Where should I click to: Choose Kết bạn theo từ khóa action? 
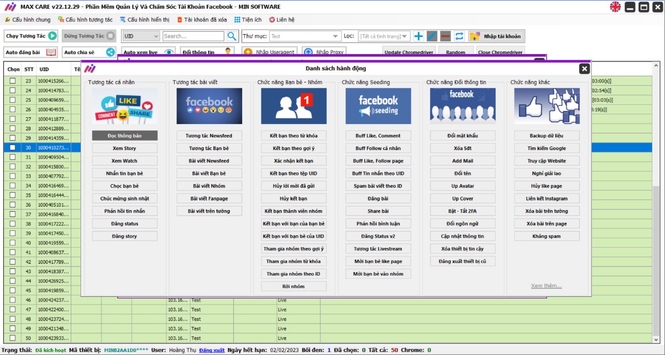click(294, 135)
